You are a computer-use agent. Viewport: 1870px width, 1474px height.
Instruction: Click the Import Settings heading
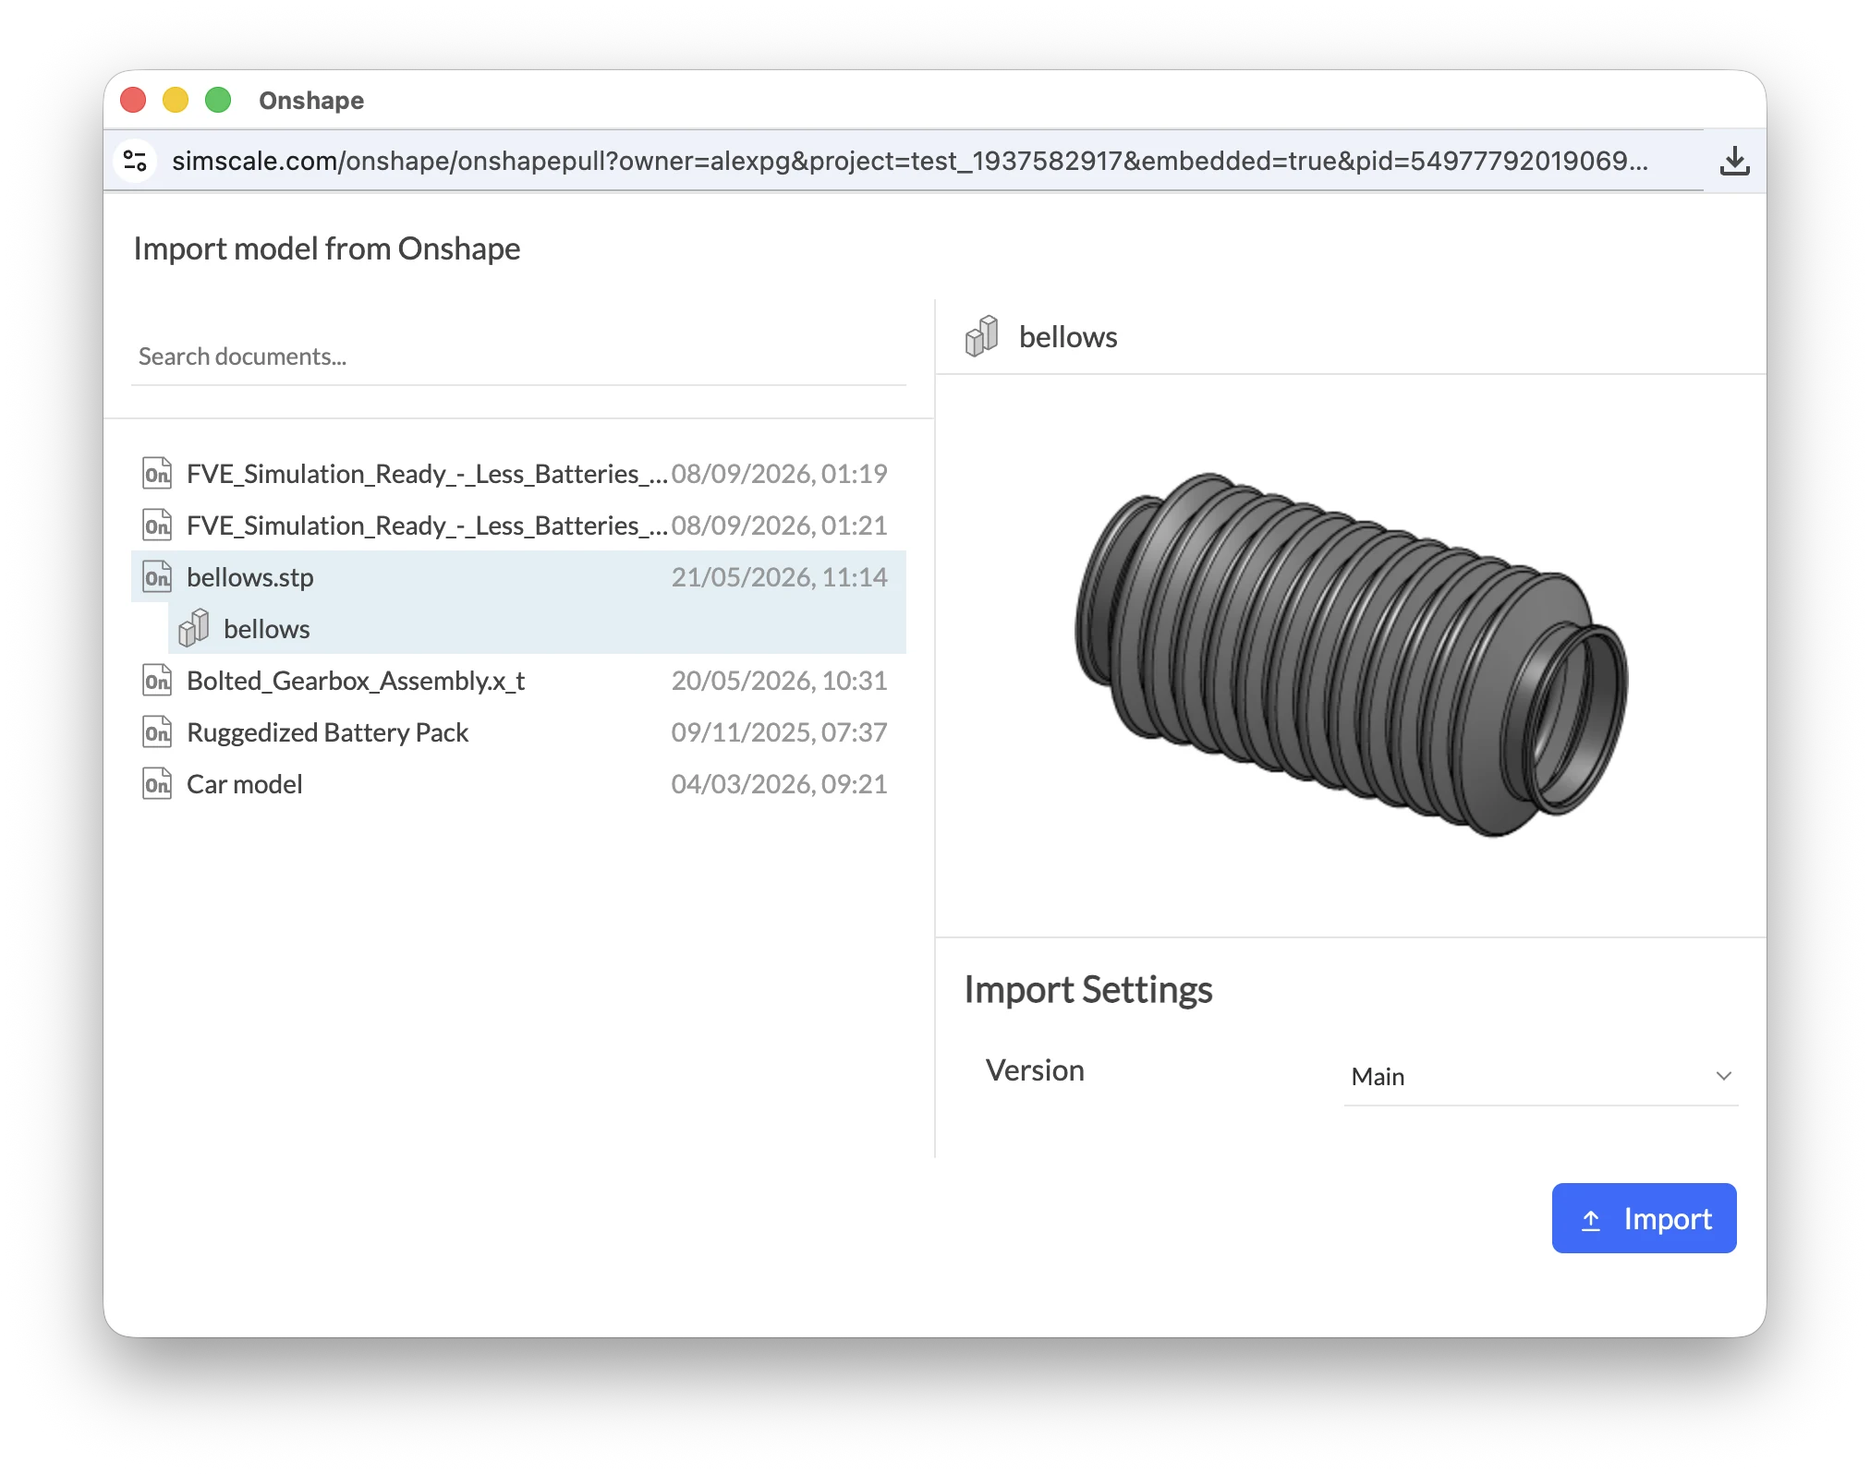click(x=1088, y=989)
